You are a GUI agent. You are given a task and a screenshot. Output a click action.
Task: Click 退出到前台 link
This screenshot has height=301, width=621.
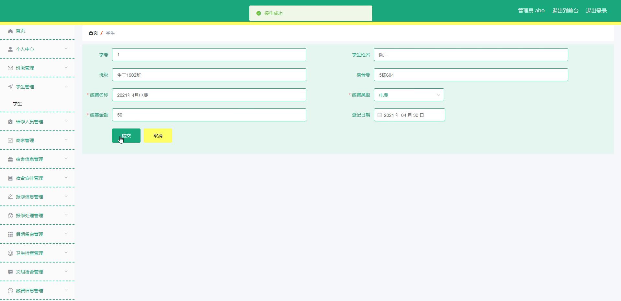pos(565,11)
